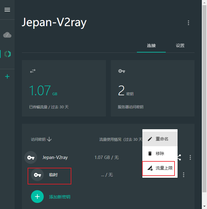Click the Jepan-V2ray server title
This screenshot has height=209, width=207.
point(54,22)
